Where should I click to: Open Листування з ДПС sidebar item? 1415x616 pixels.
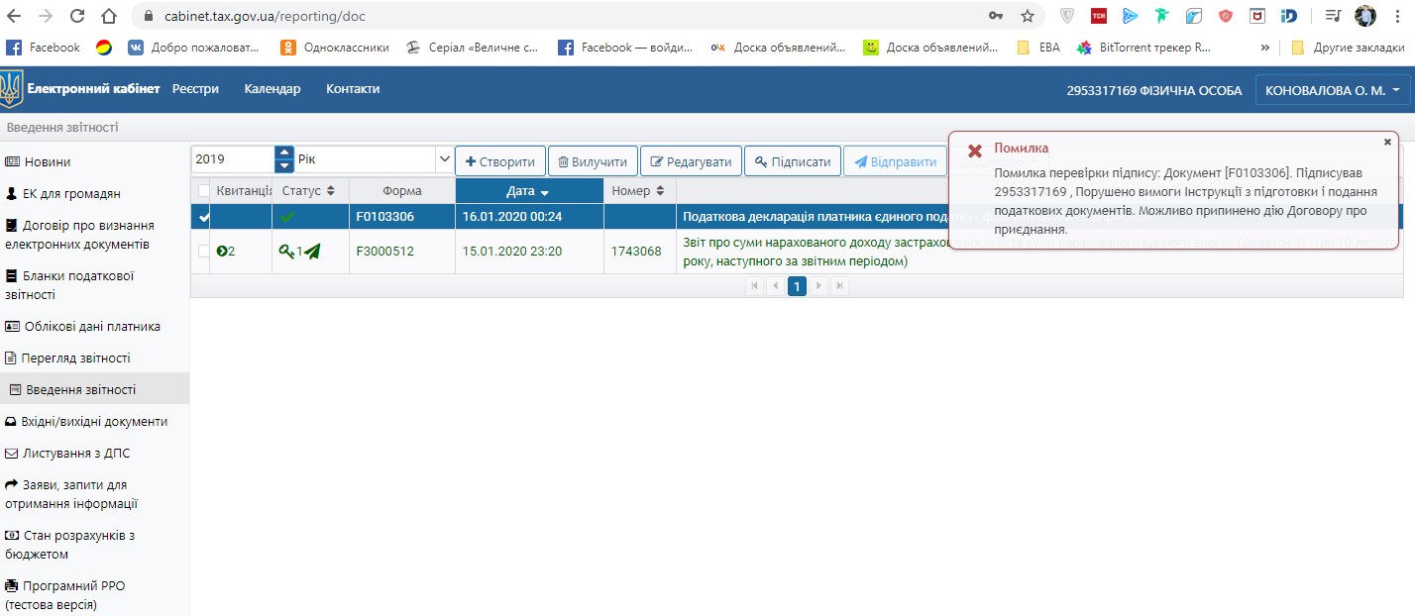[75, 453]
